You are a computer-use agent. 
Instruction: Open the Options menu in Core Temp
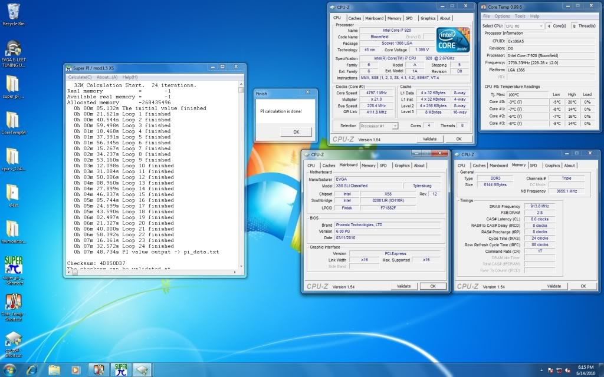[x=502, y=16]
